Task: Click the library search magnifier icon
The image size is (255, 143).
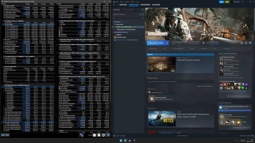Action: tap(114, 18)
